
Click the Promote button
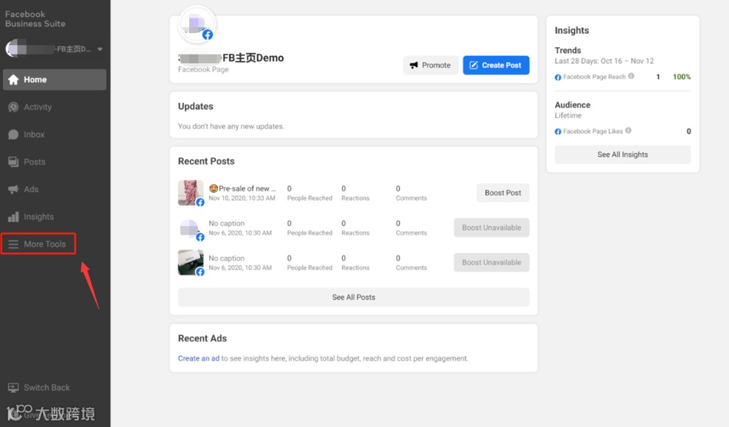pos(431,65)
